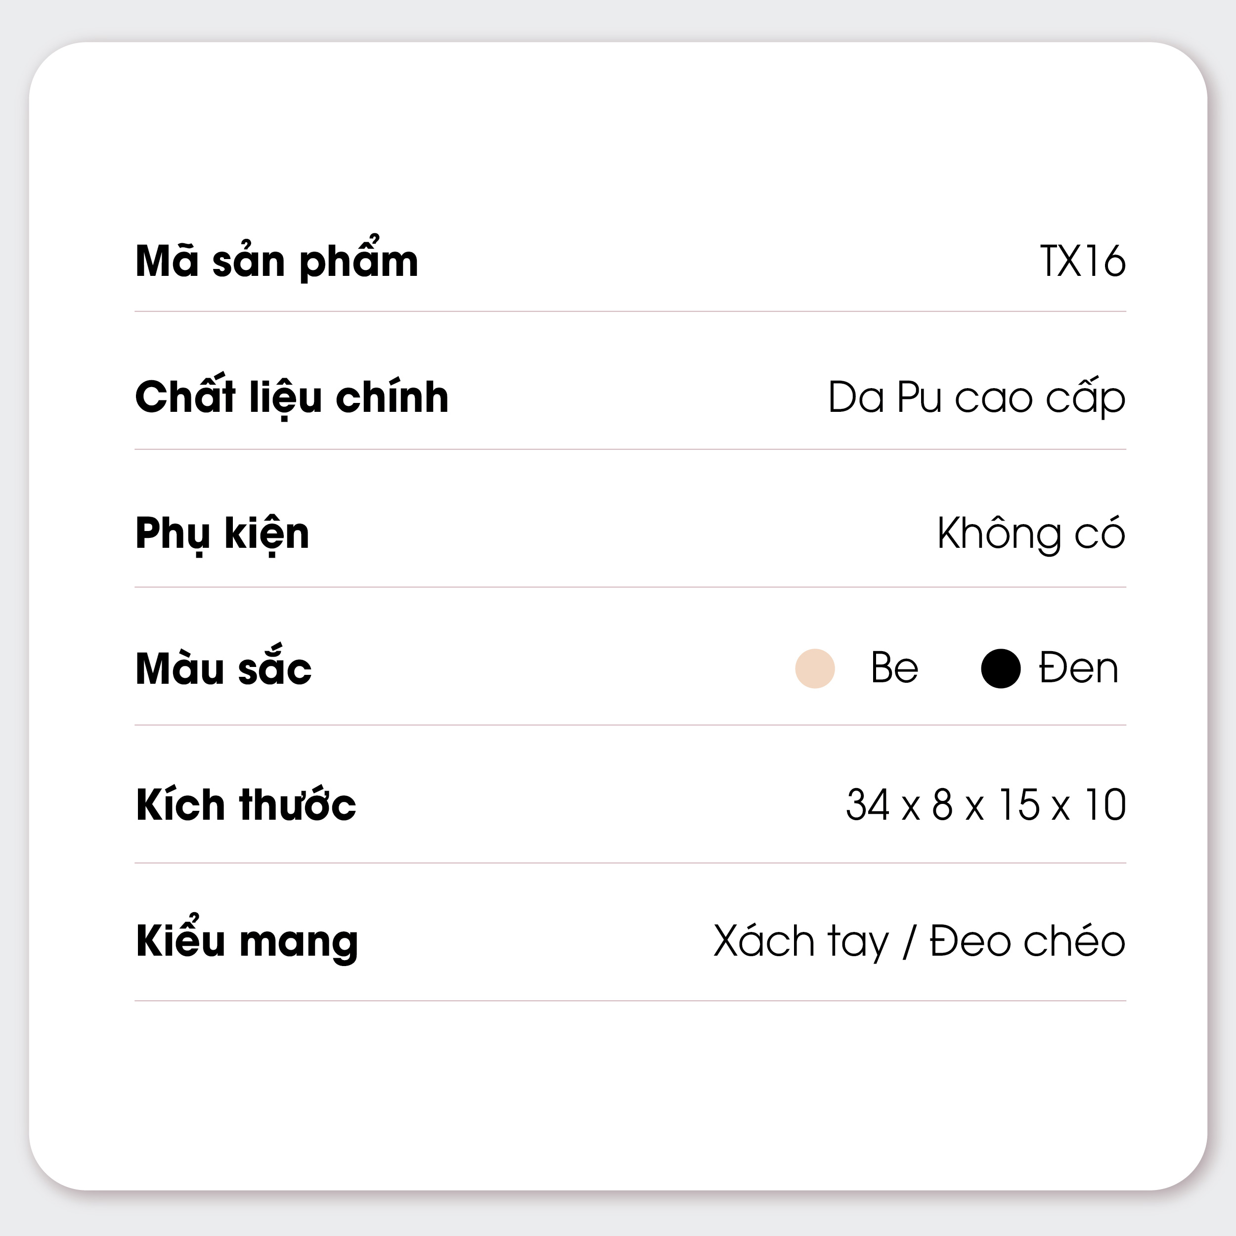Click the "Kiểu mang" label
Viewport: 1236px width, 1236px height.
tap(246, 941)
